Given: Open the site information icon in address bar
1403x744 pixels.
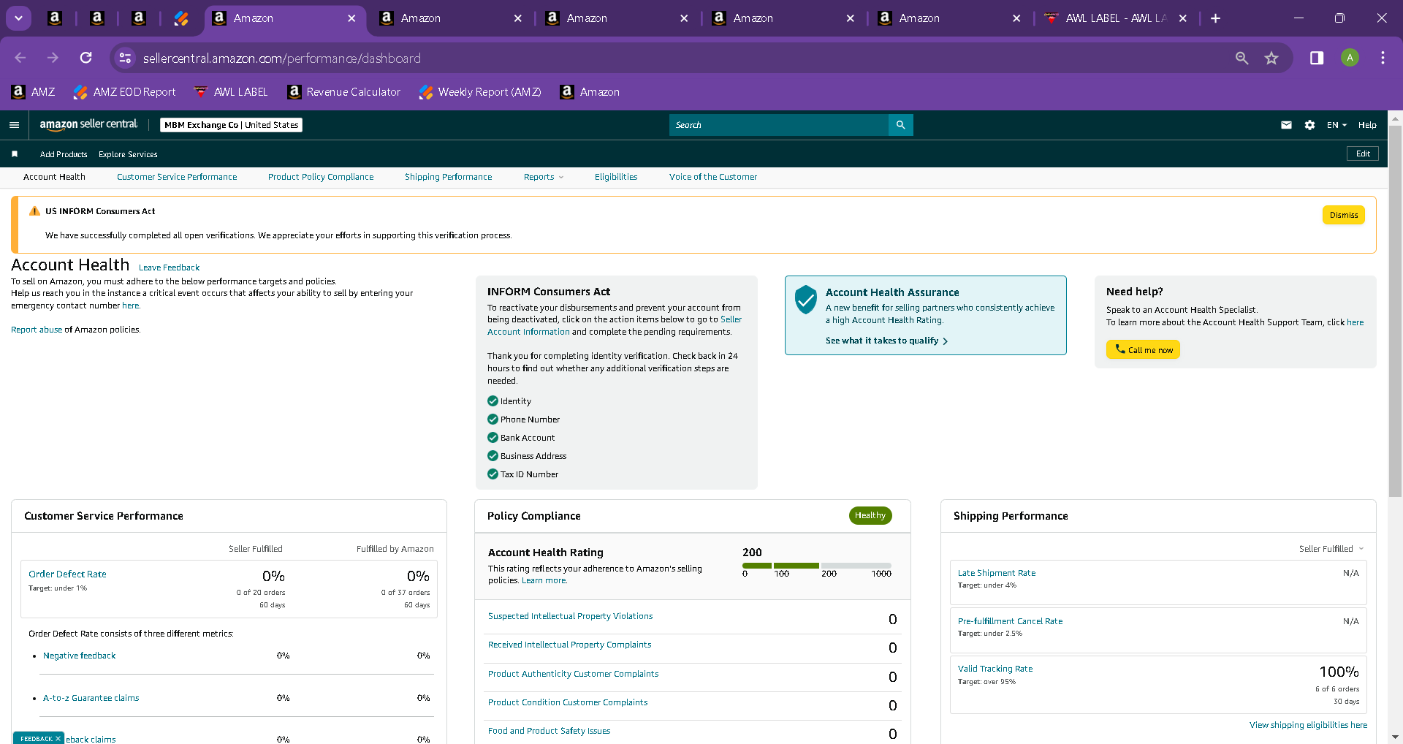Looking at the screenshot, I should coord(125,58).
